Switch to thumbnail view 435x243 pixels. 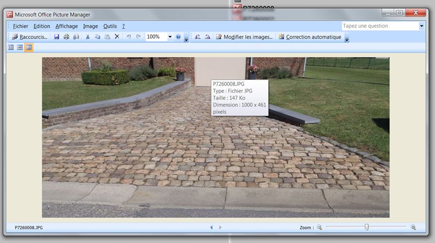click(x=11, y=47)
